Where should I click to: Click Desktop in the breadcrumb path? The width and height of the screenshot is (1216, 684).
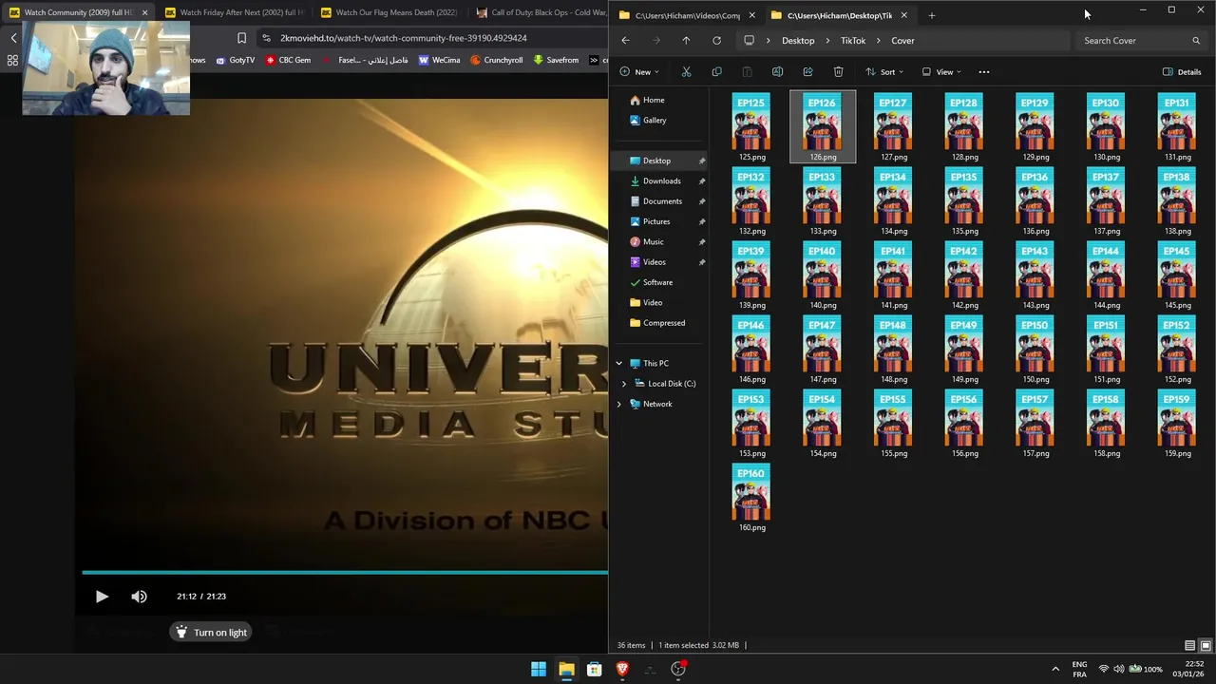[798, 41]
